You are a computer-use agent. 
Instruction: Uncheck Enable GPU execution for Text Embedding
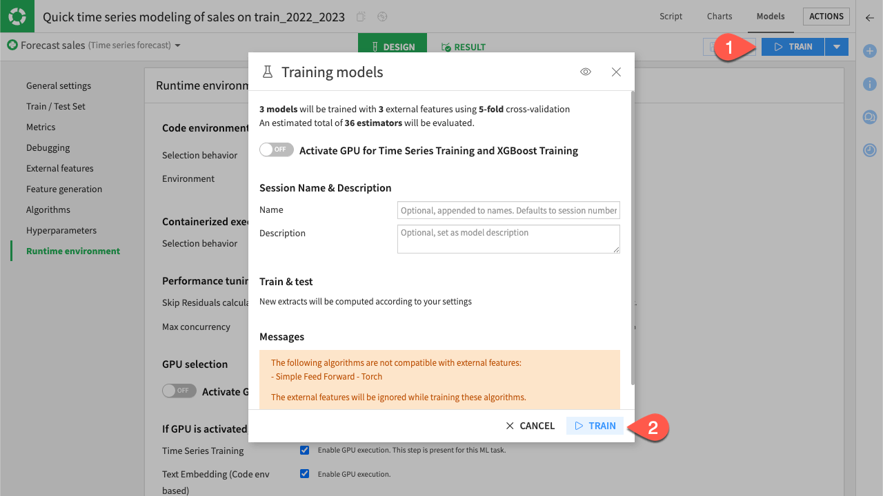click(304, 473)
